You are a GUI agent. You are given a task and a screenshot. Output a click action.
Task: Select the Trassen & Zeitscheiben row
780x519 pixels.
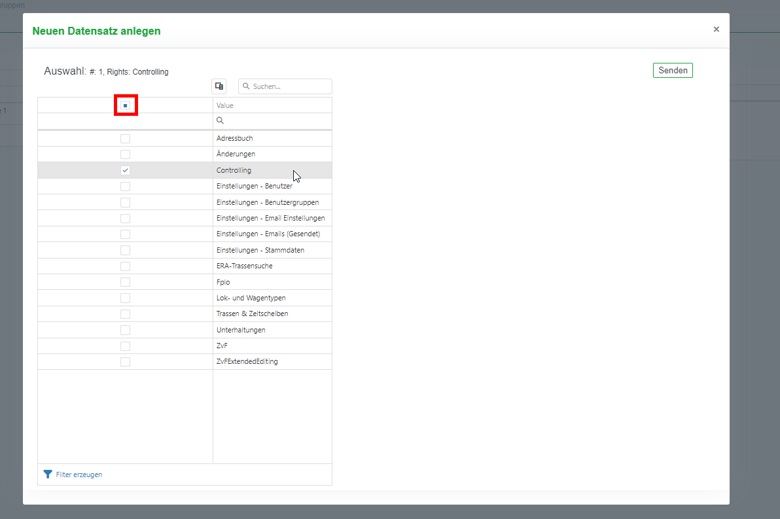[252, 314]
